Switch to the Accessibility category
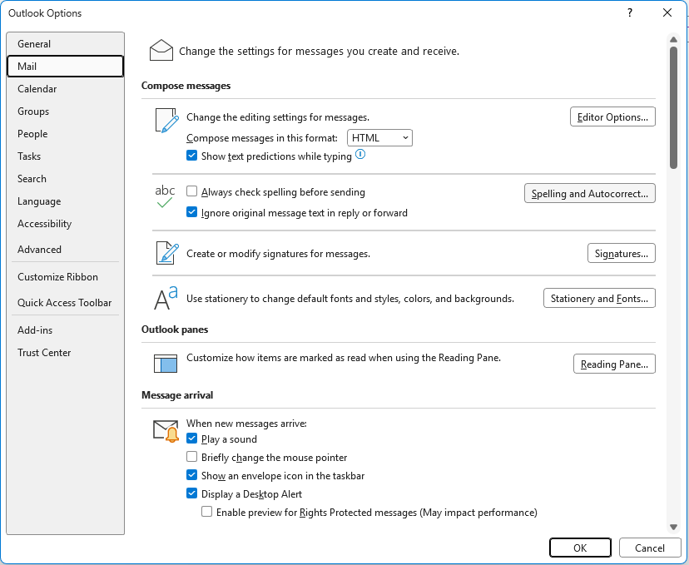Image resolution: width=689 pixels, height=565 pixels. (66, 224)
